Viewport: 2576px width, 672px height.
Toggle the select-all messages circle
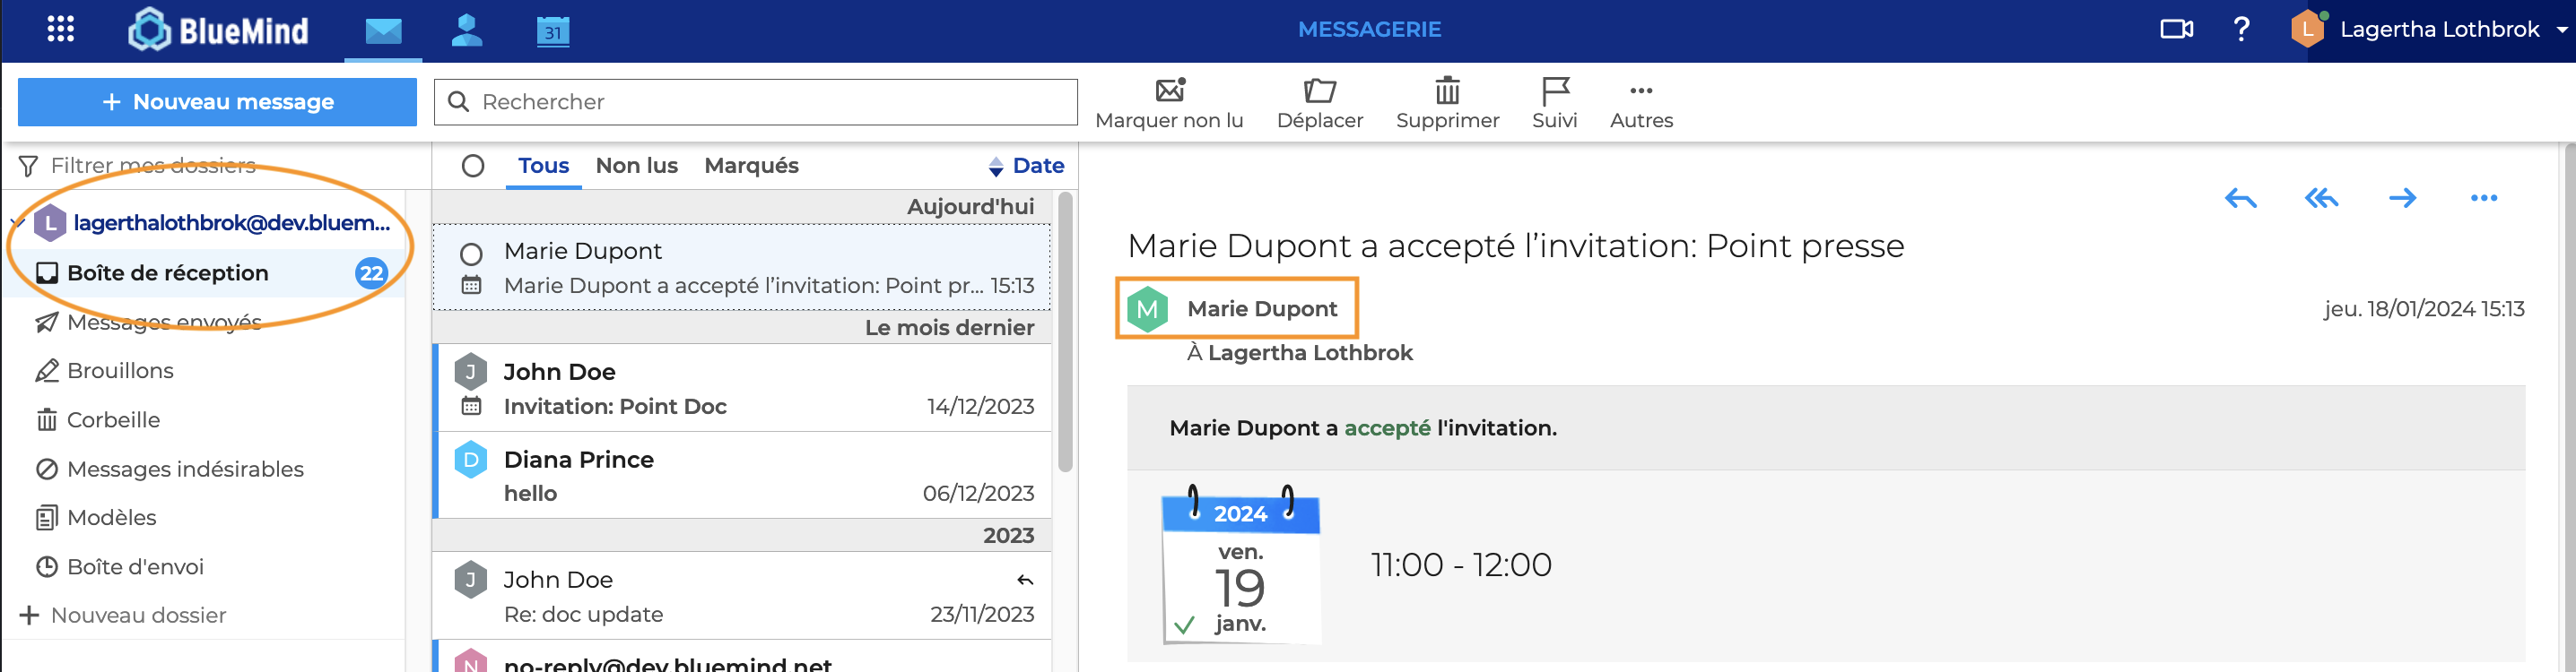473,166
